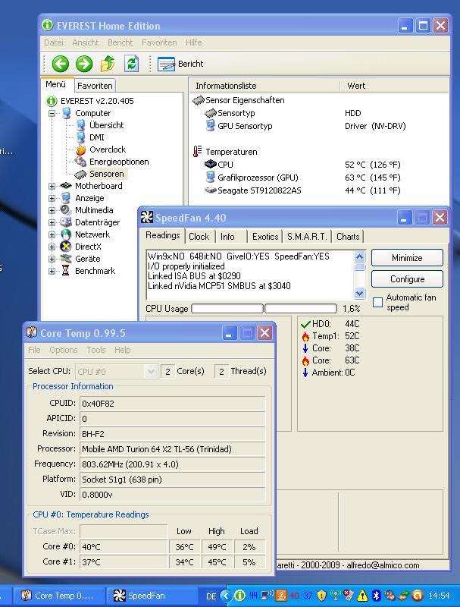Viewport: 460px width, 607px height.
Task: Click the Processor name field in Core Temp
Action: coord(172,449)
